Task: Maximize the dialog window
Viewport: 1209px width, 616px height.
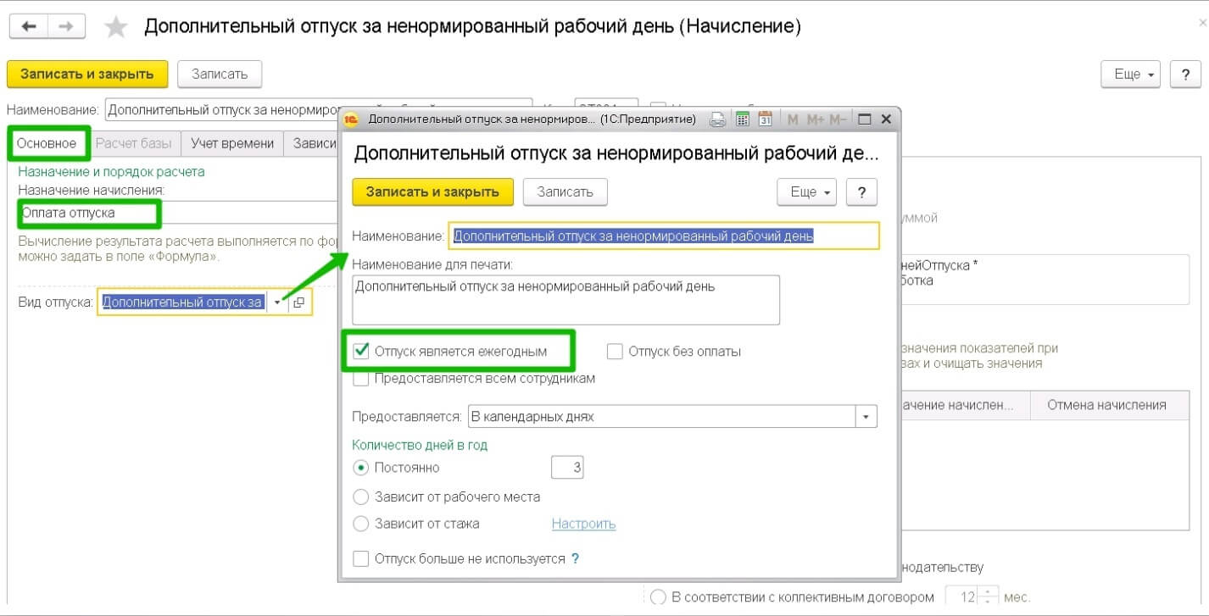Action: click(x=865, y=119)
